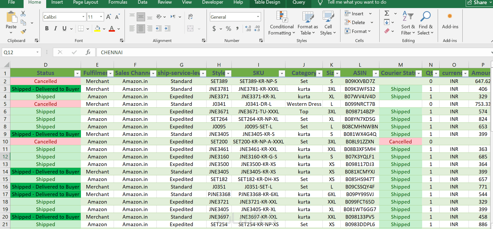The image size is (493, 229).
Task: Click the Percent Style icon
Action: (228, 29)
